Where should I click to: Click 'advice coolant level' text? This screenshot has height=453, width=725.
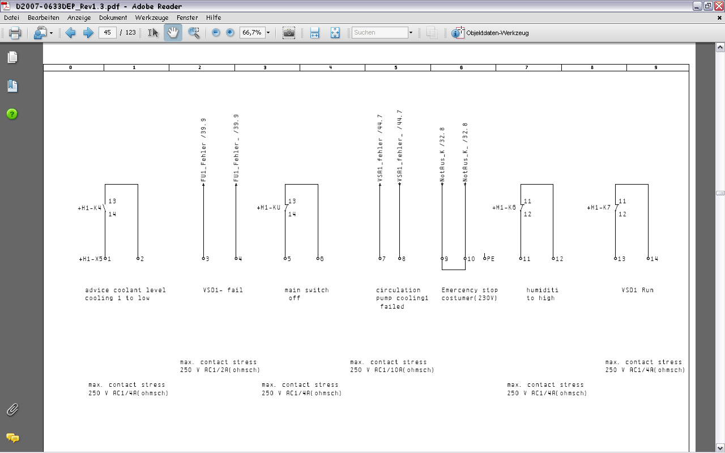pos(125,290)
